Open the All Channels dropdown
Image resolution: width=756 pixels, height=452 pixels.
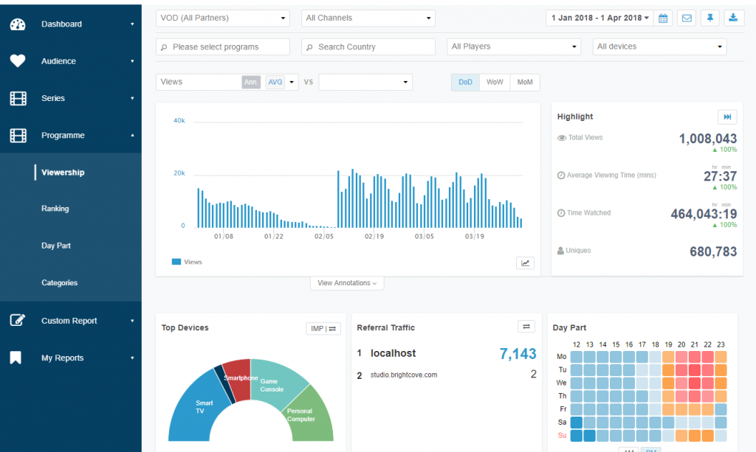368,17
